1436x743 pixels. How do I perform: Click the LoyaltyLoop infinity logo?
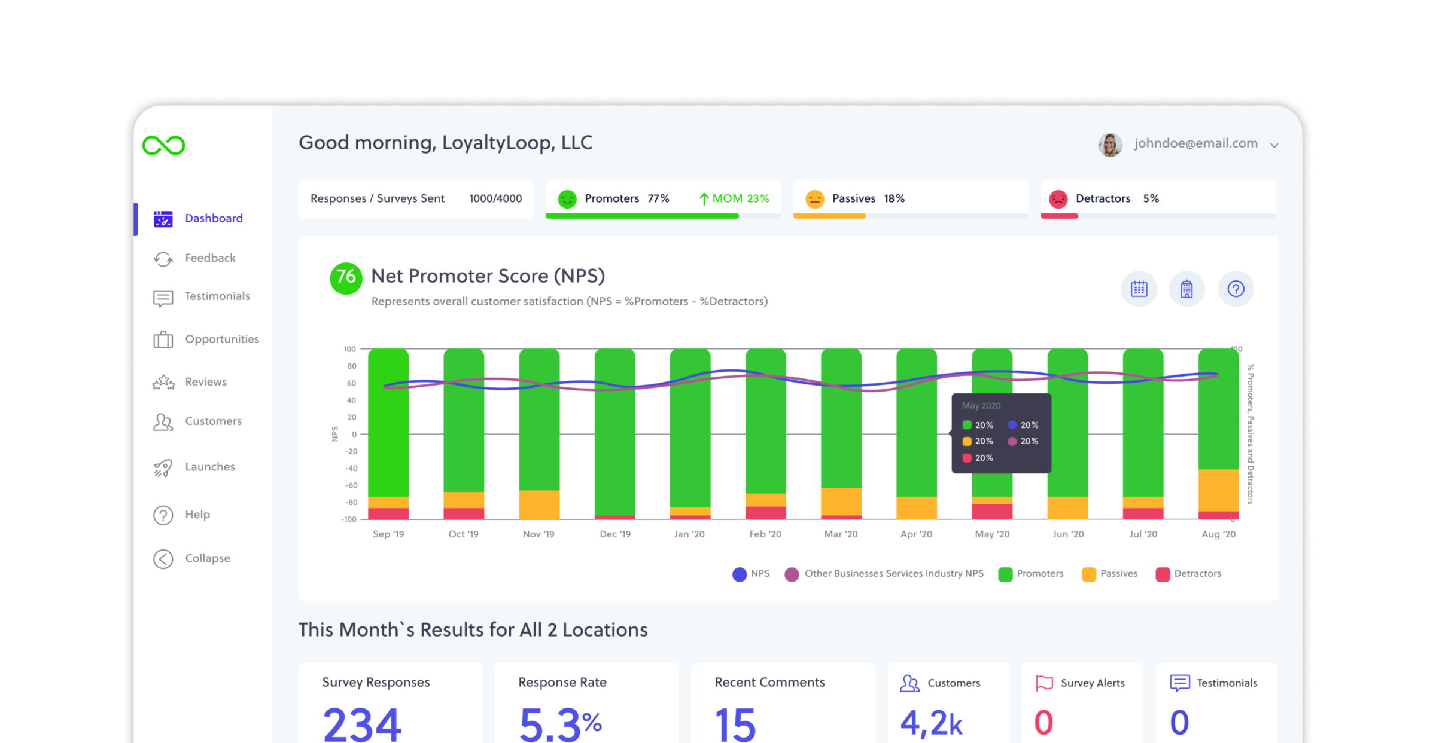point(163,145)
